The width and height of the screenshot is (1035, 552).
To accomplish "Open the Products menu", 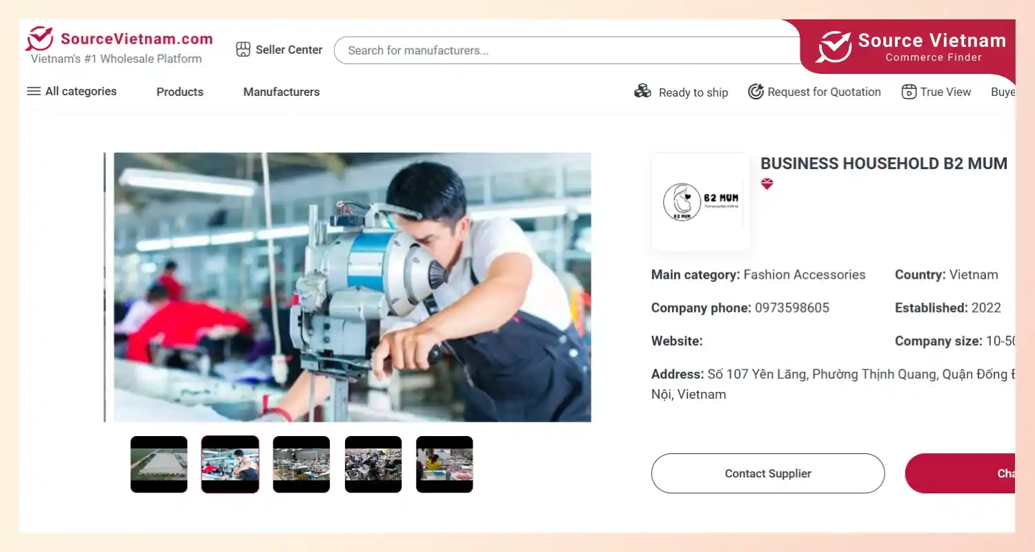I will point(180,92).
